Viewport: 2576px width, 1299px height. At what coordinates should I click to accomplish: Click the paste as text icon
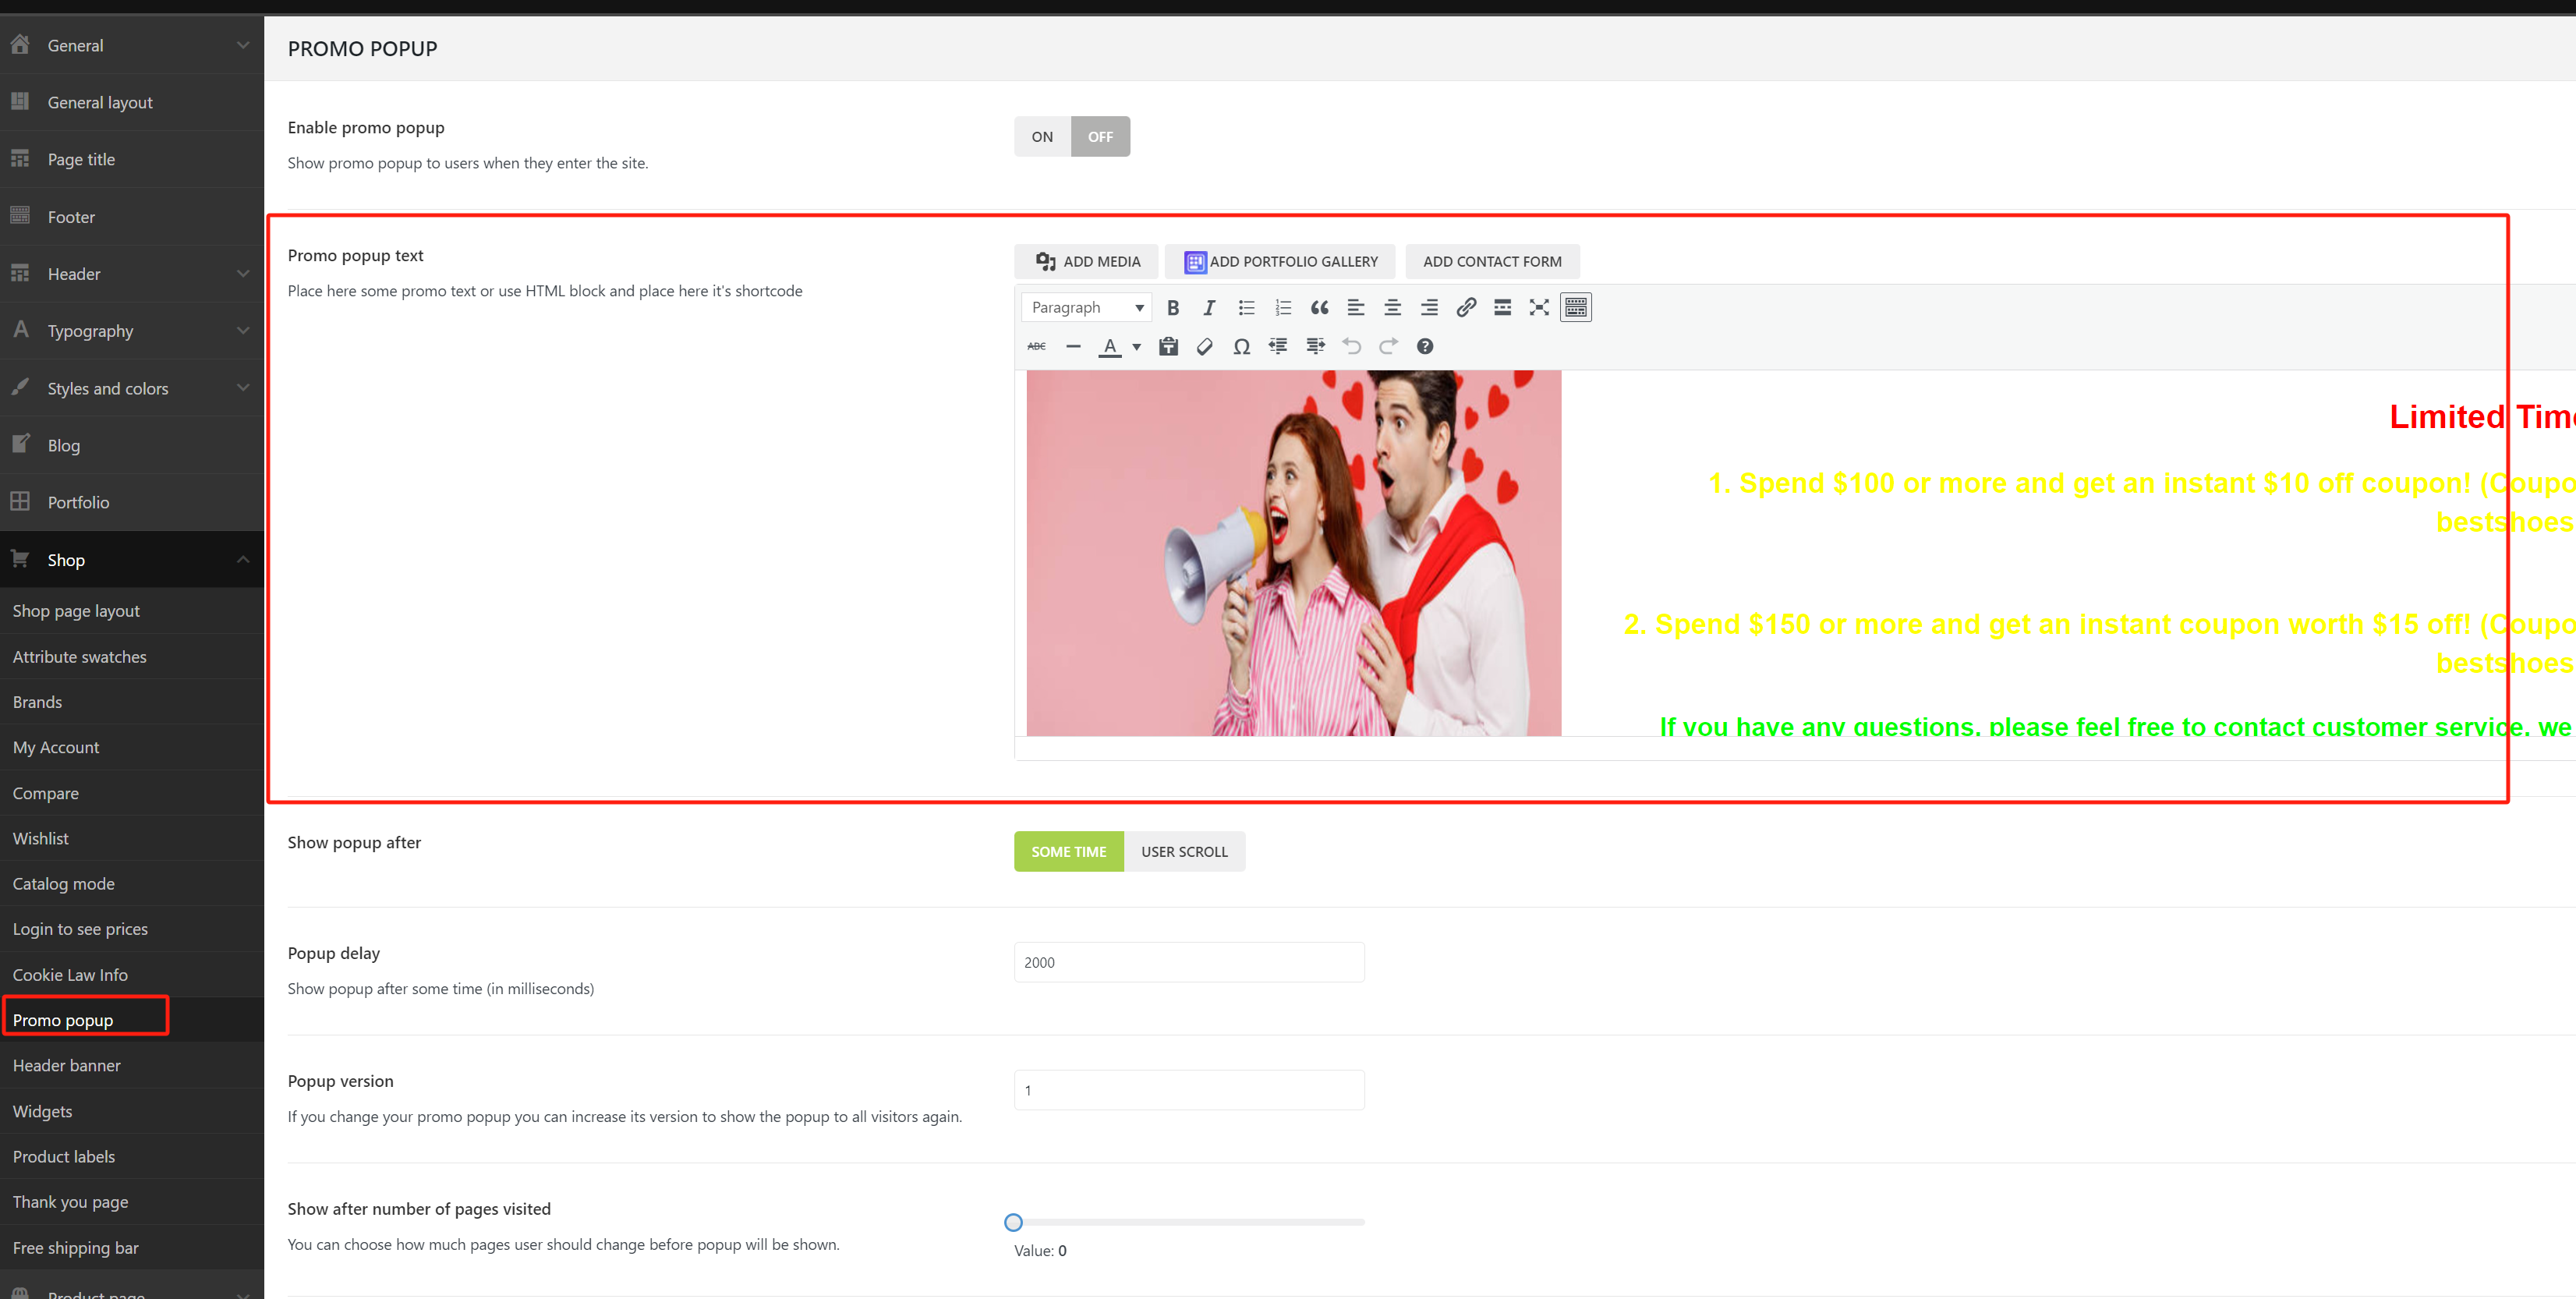tap(1168, 347)
